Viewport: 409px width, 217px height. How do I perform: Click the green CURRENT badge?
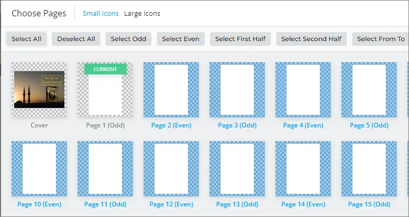coord(106,69)
